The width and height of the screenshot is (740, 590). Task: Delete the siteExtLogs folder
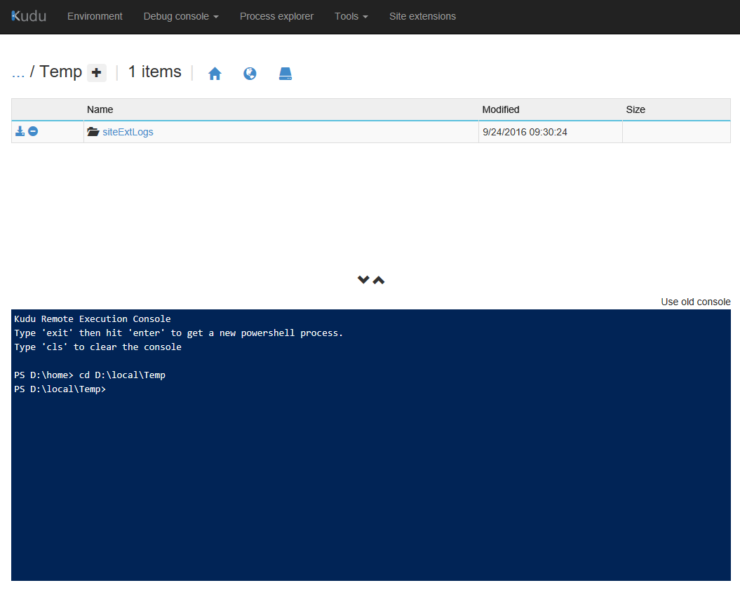coord(33,131)
